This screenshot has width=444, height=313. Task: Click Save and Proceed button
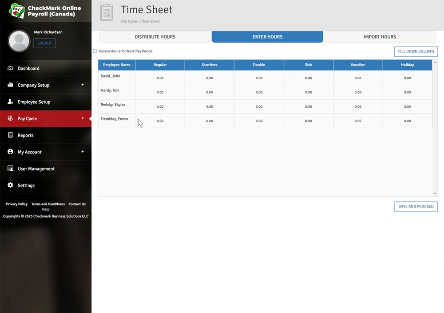416,207
